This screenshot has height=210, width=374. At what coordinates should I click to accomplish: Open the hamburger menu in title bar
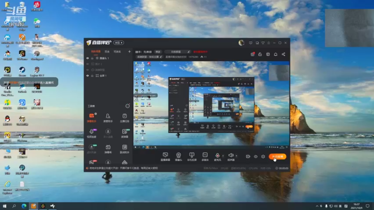pyautogui.click(x=268, y=43)
